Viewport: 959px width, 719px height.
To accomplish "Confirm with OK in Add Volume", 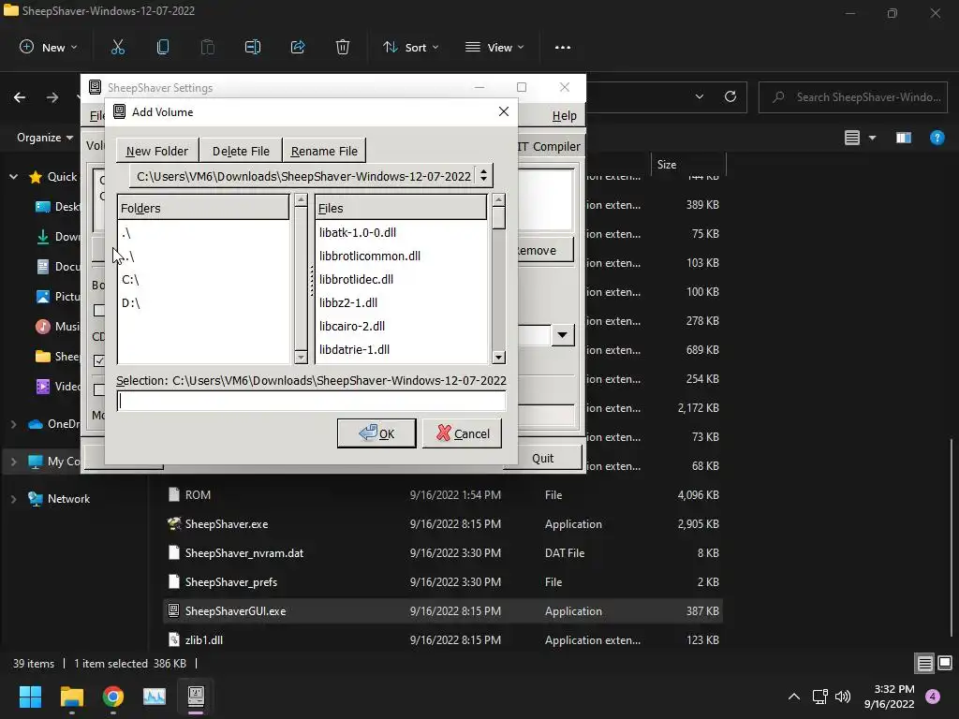I will point(376,433).
